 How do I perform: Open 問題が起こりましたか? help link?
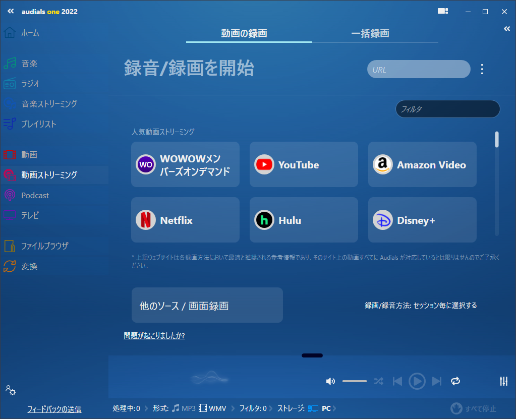[154, 335]
